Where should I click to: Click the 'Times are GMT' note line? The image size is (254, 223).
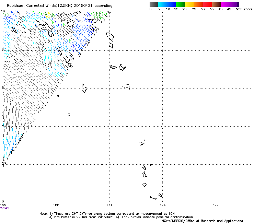pos(107,214)
